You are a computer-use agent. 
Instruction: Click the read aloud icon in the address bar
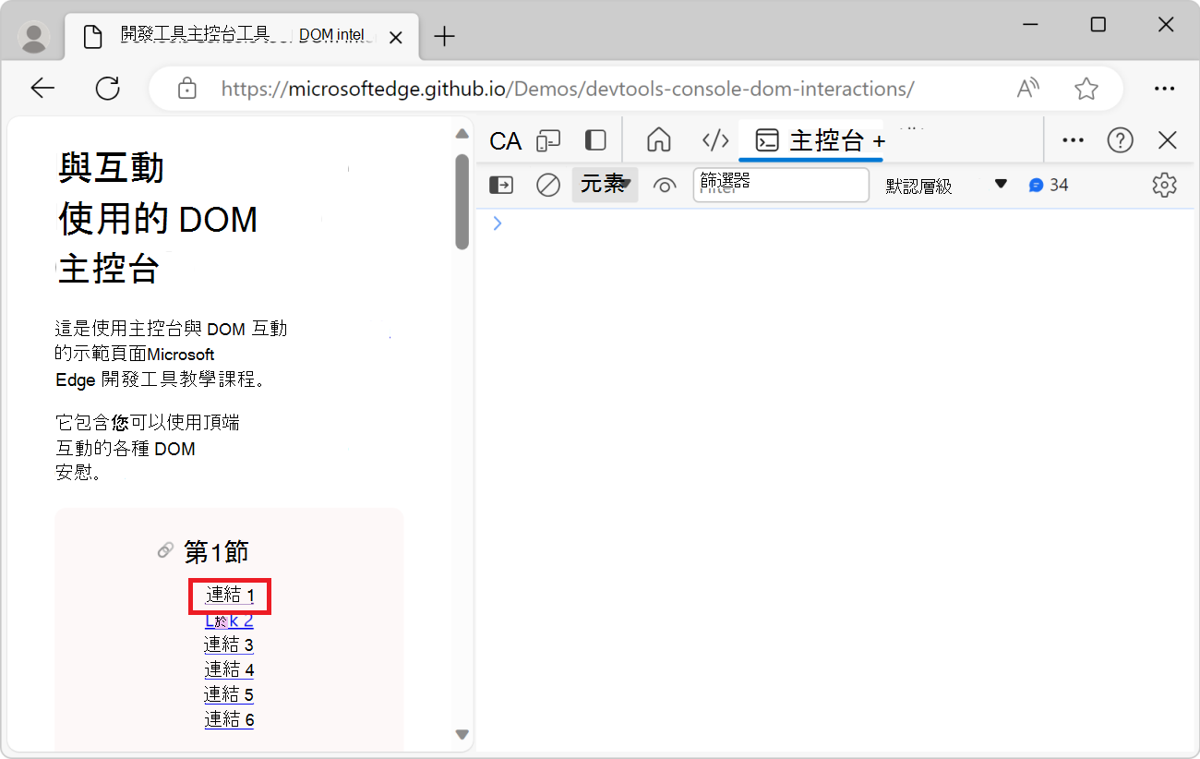pyautogui.click(x=1027, y=89)
